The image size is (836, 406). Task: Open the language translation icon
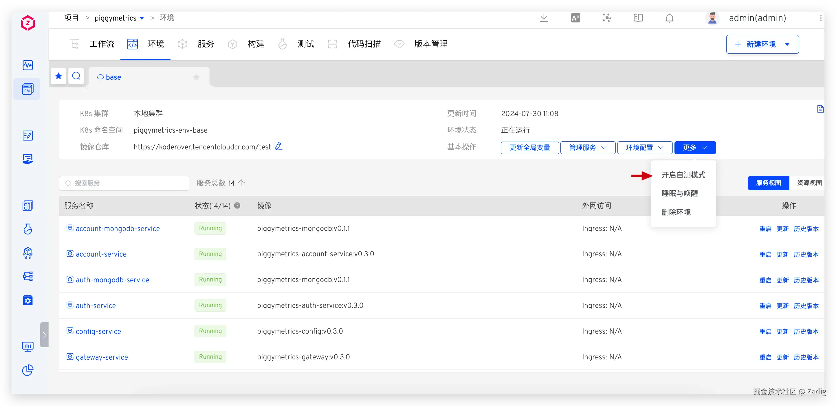(575, 18)
